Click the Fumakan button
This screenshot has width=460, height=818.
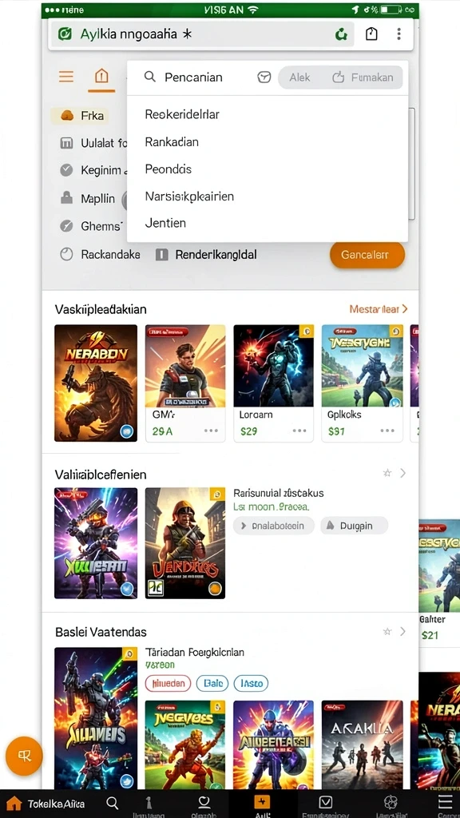(363, 77)
